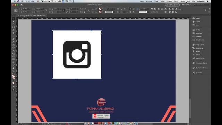The height and width of the screenshot is (125, 222).
Task: Select the Direct Selection tool
Action: (14, 22)
